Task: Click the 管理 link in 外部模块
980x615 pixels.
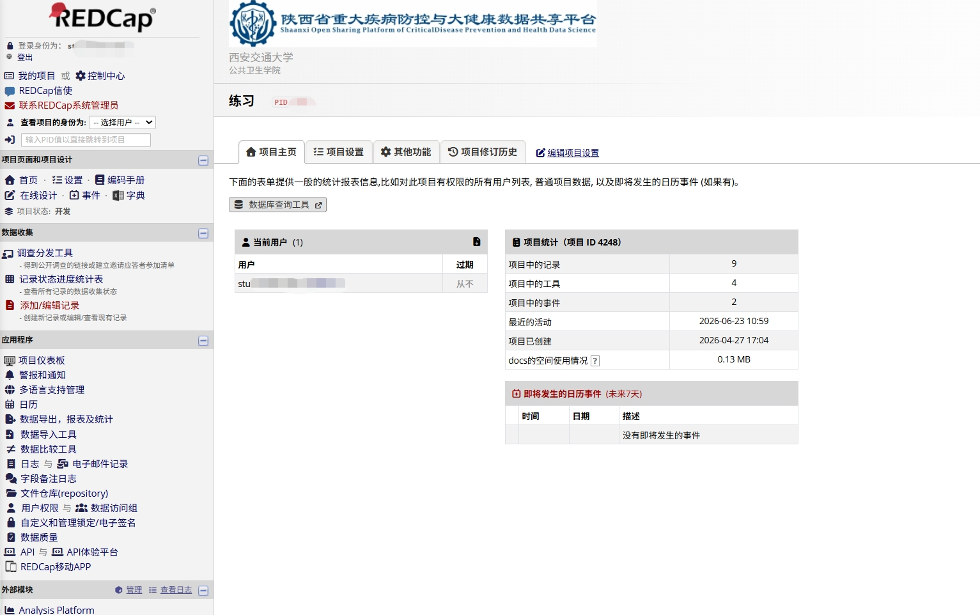Action: 134,590
